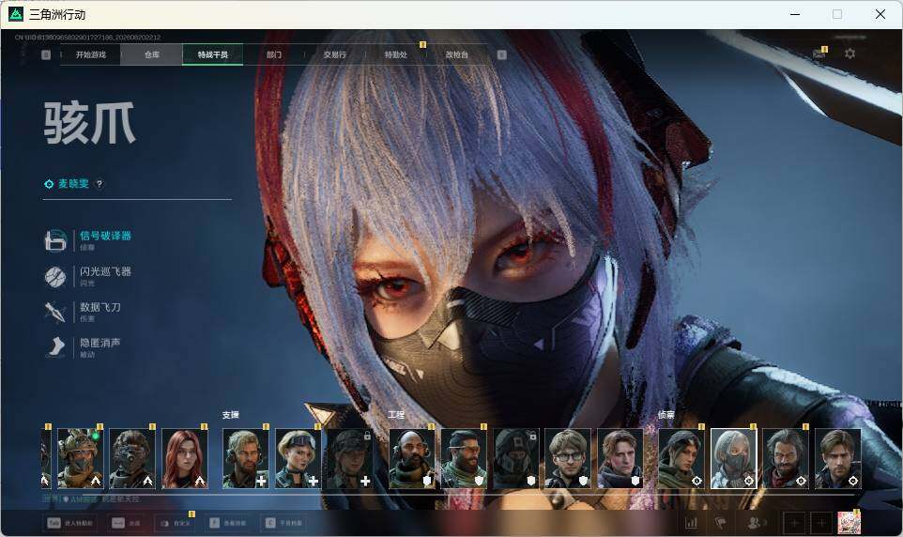Click the 自定义 button in bottom bar

click(175, 523)
